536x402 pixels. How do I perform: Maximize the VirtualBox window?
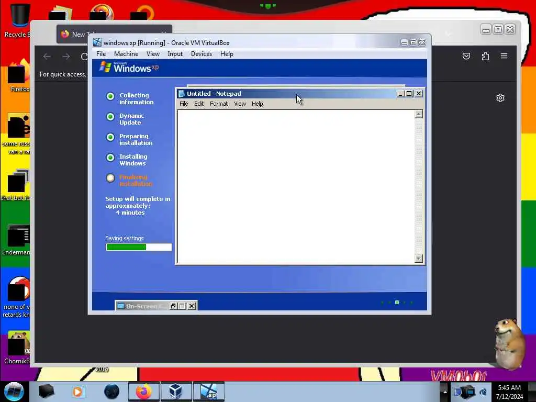point(413,43)
